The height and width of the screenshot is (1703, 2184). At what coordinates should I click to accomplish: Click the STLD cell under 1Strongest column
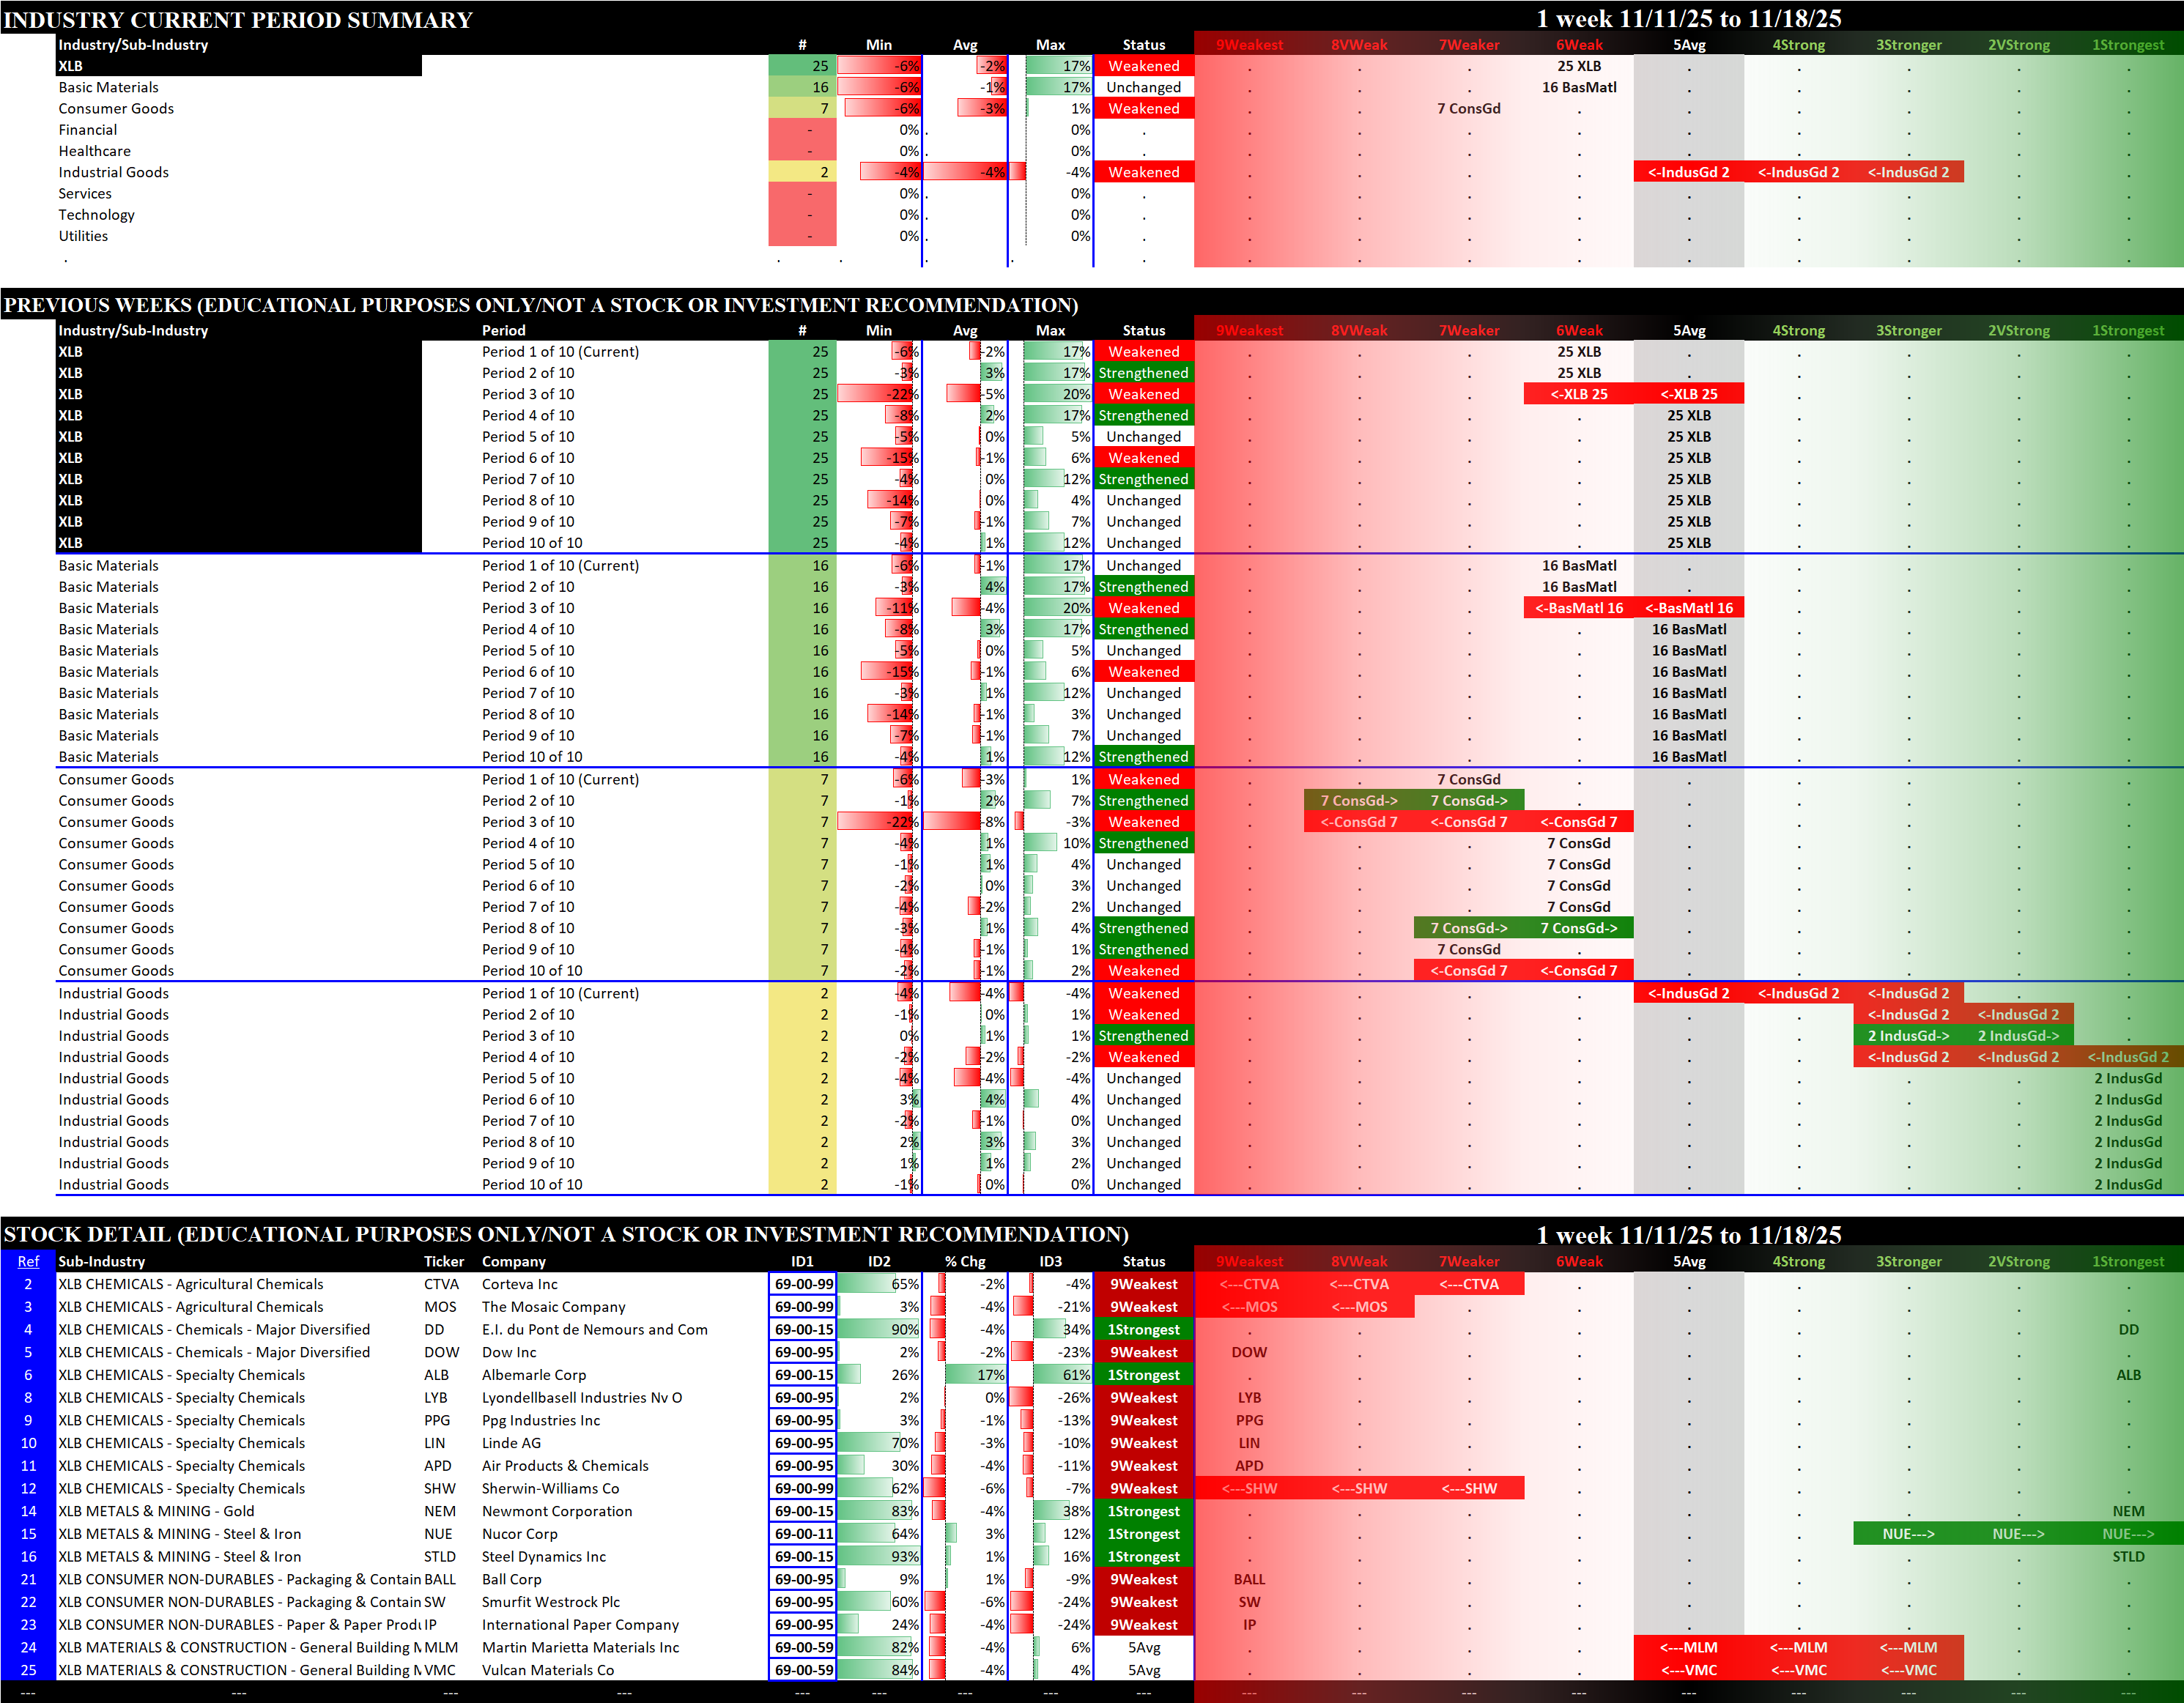click(2127, 1556)
